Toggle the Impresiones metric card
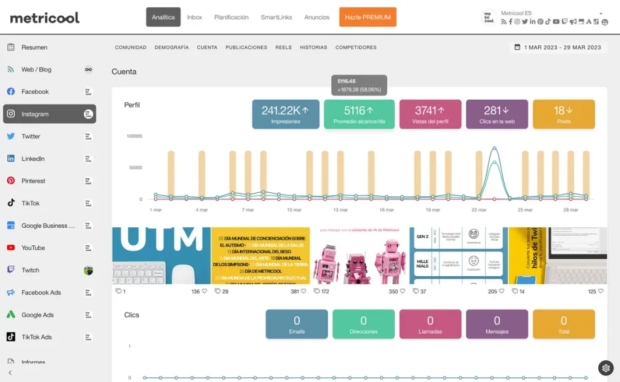620x382 pixels. point(286,114)
